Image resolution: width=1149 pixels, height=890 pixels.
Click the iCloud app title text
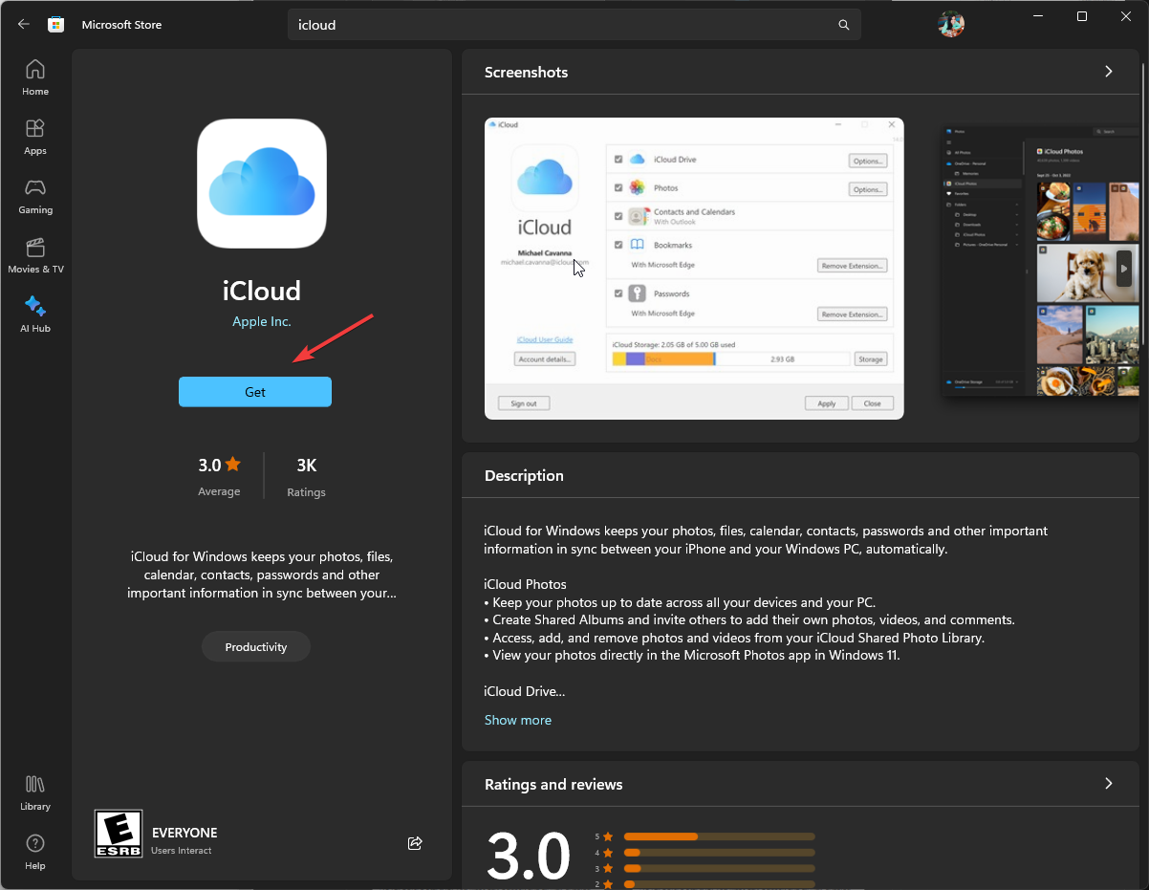point(262,291)
